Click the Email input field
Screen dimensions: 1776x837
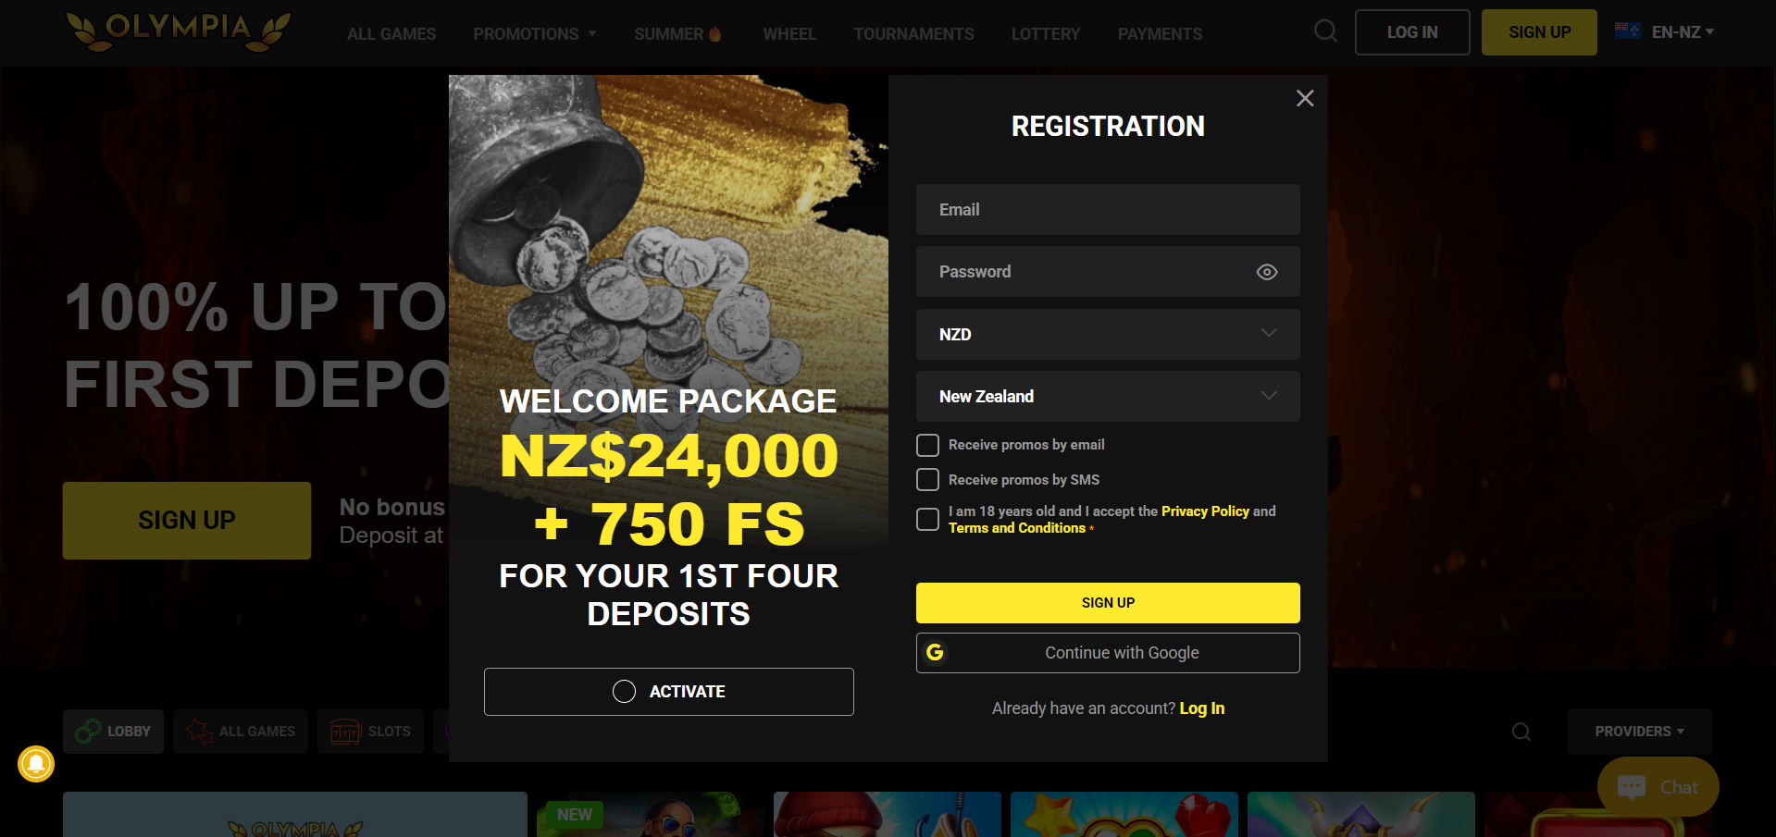pos(1108,210)
